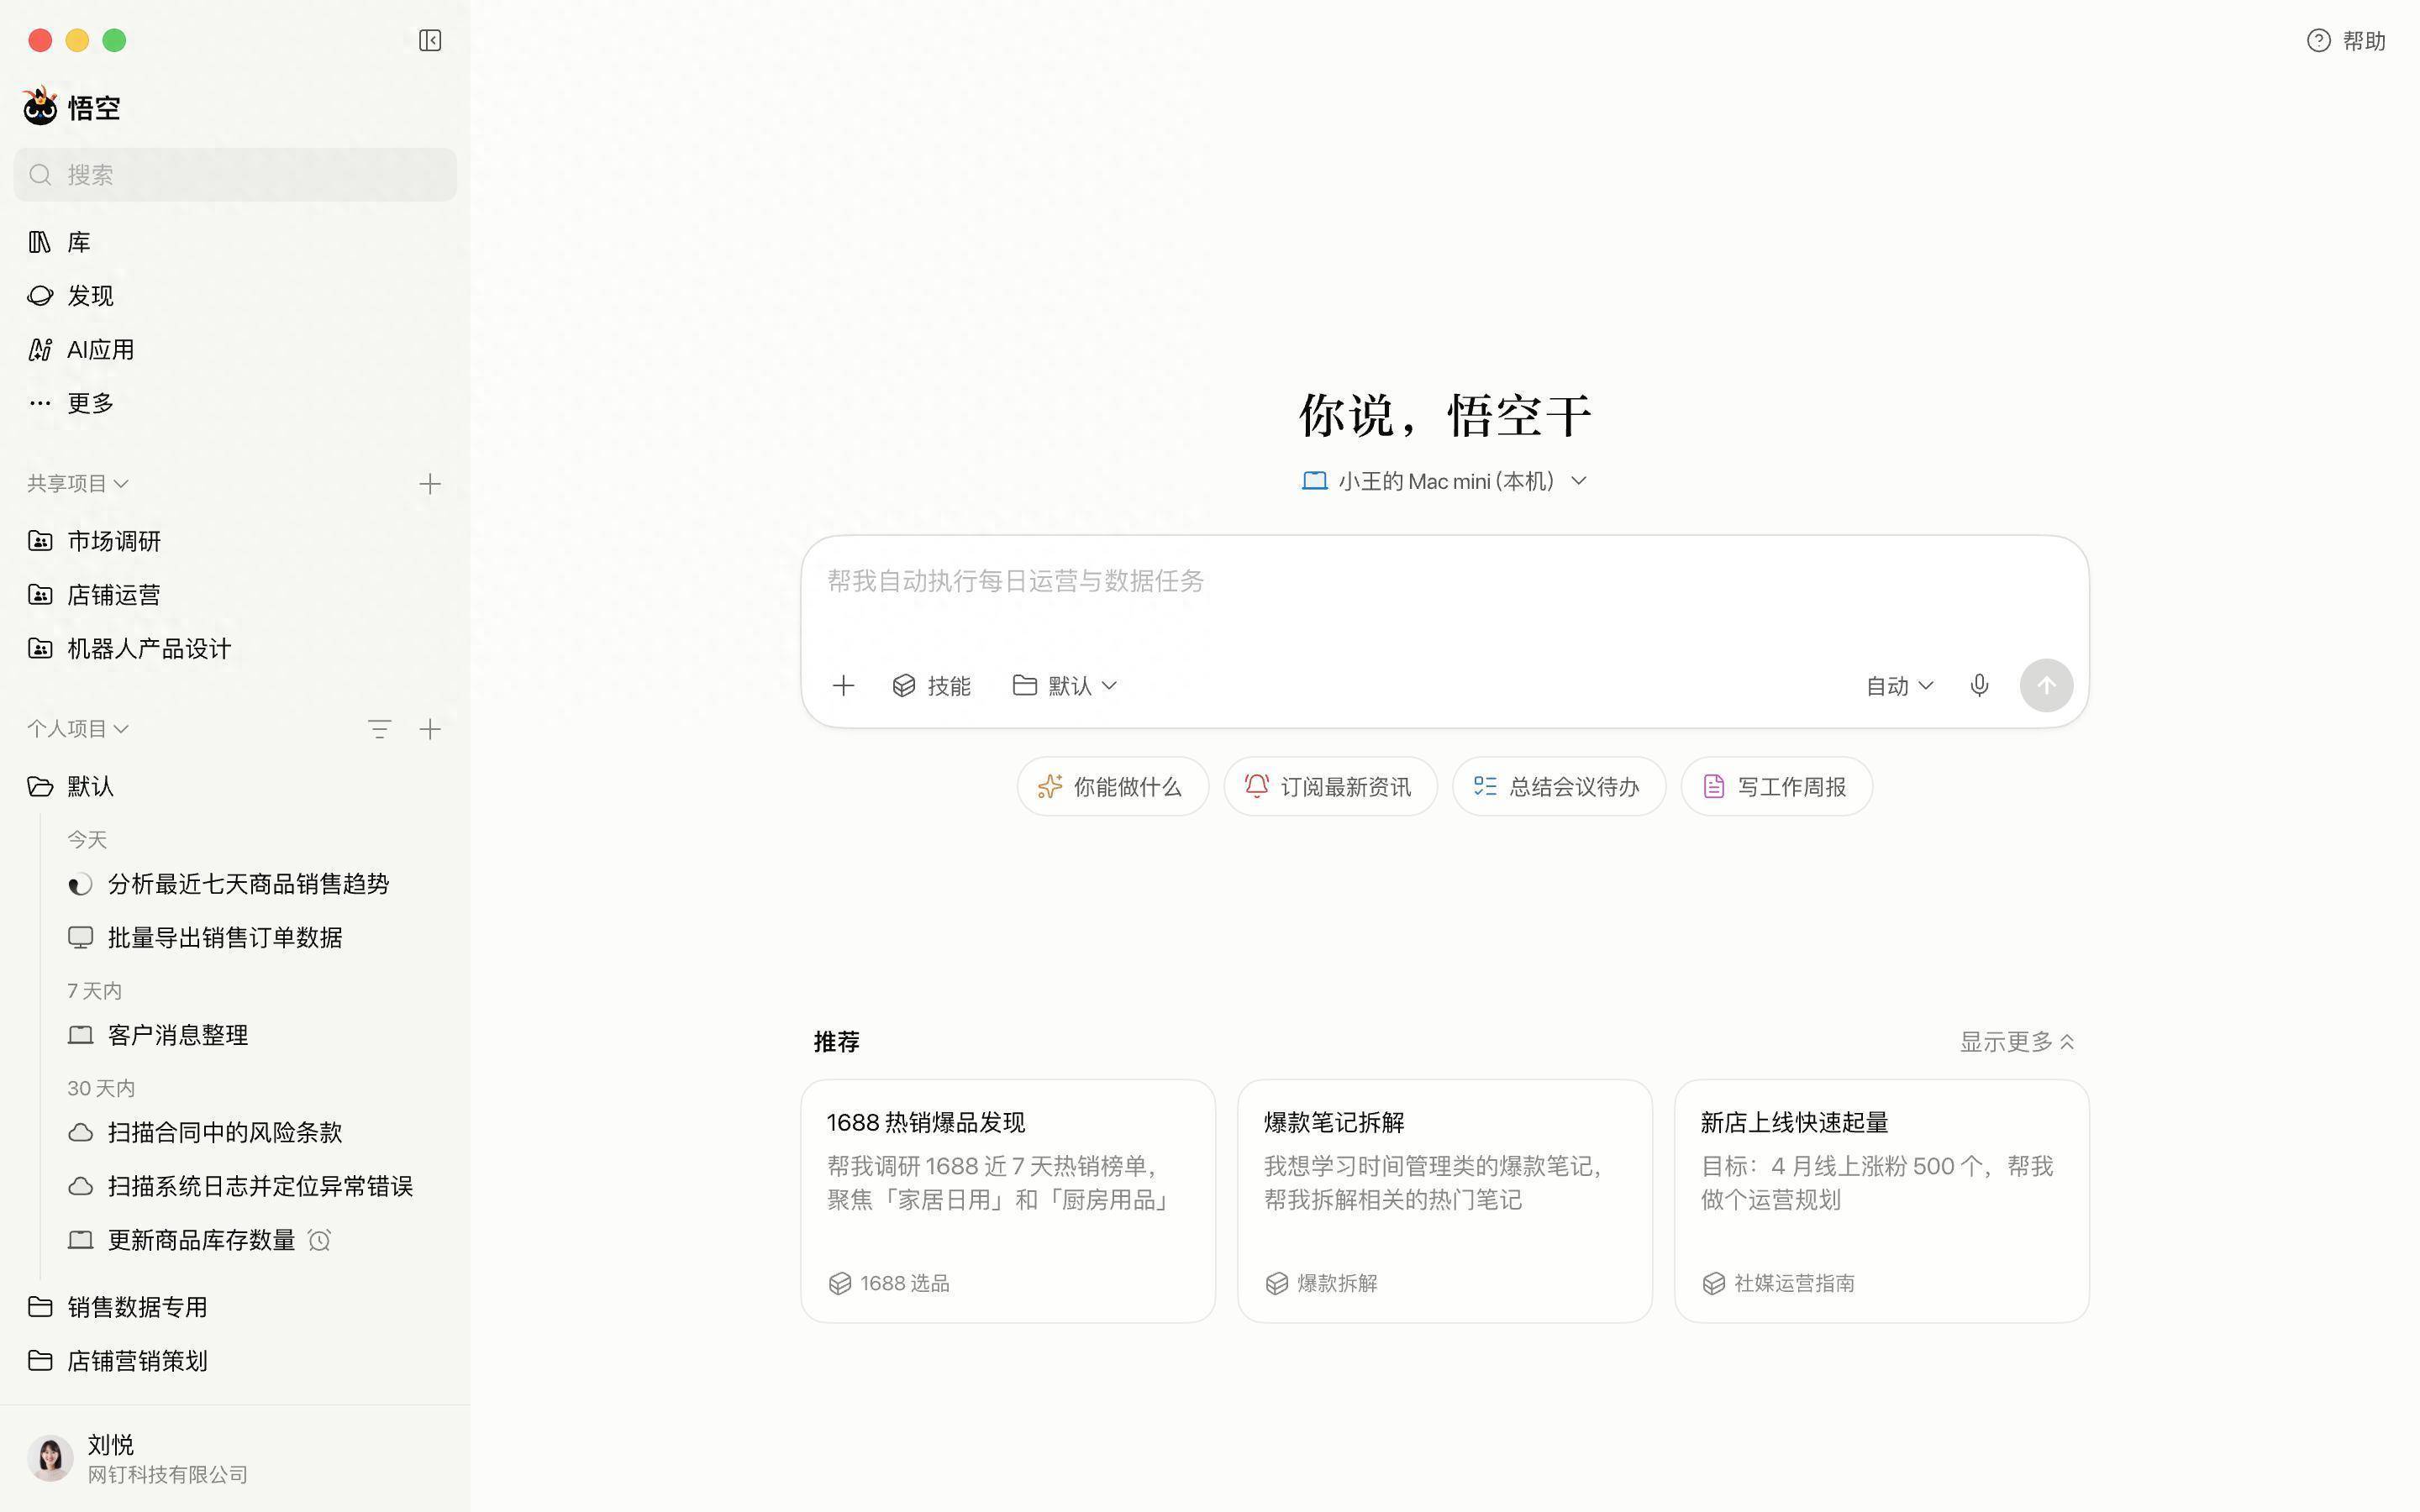2420x1512 pixels.
Task: Click the sidebar 搜索 search field
Action: (235, 175)
